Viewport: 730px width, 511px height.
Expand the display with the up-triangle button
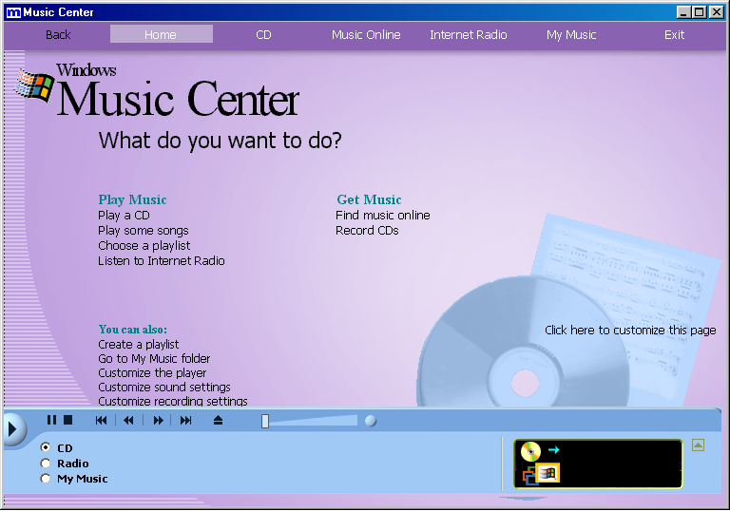pos(698,445)
